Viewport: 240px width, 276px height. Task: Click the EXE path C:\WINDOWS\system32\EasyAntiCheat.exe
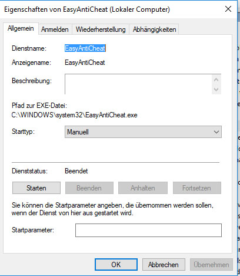pyautogui.click(x=75, y=115)
